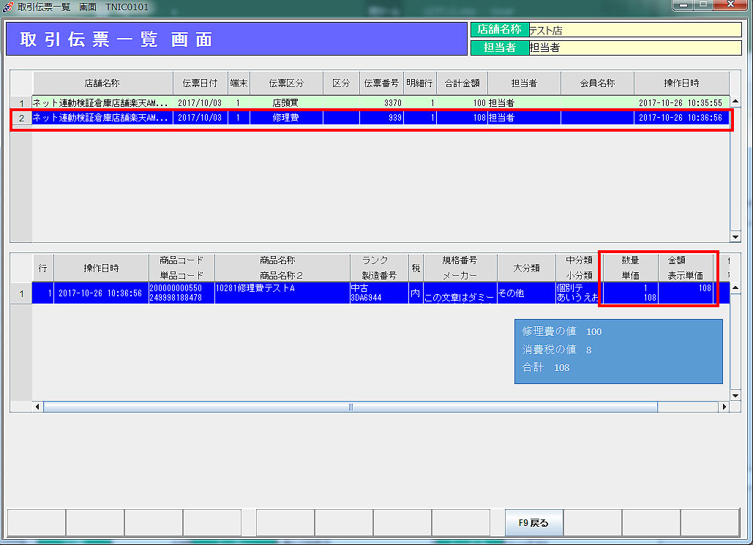Select the detail row 修理費テストA

coord(282,293)
